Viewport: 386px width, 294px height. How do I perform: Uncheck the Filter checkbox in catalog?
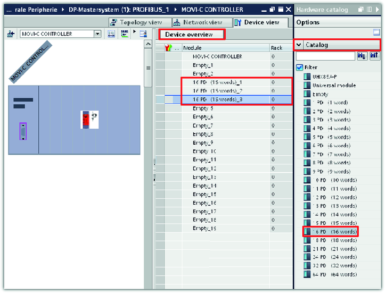tap(299, 68)
